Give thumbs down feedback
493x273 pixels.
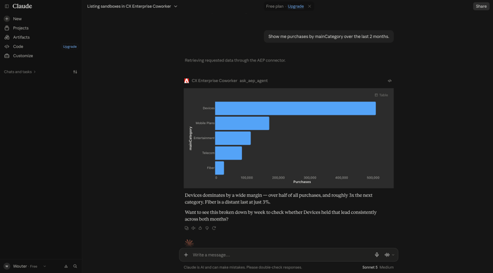[x=207, y=228]
